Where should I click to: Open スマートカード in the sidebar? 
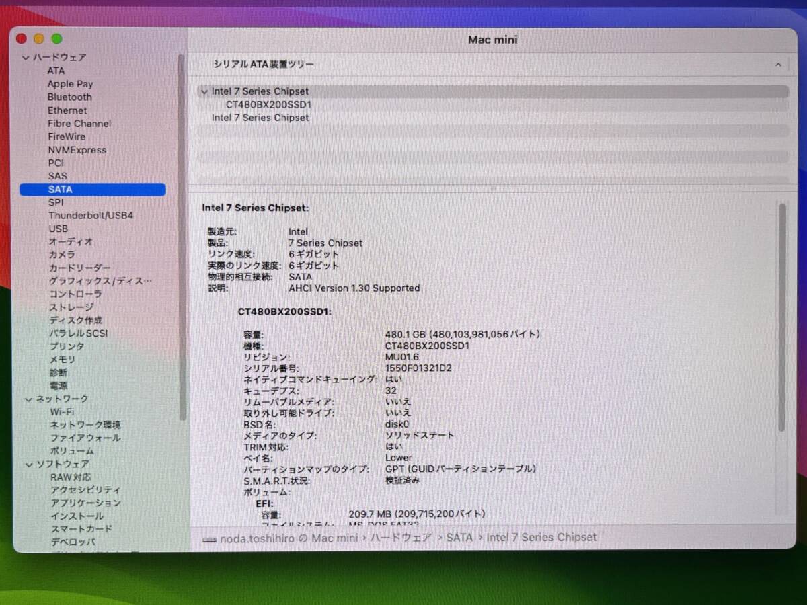pos(81,530)
